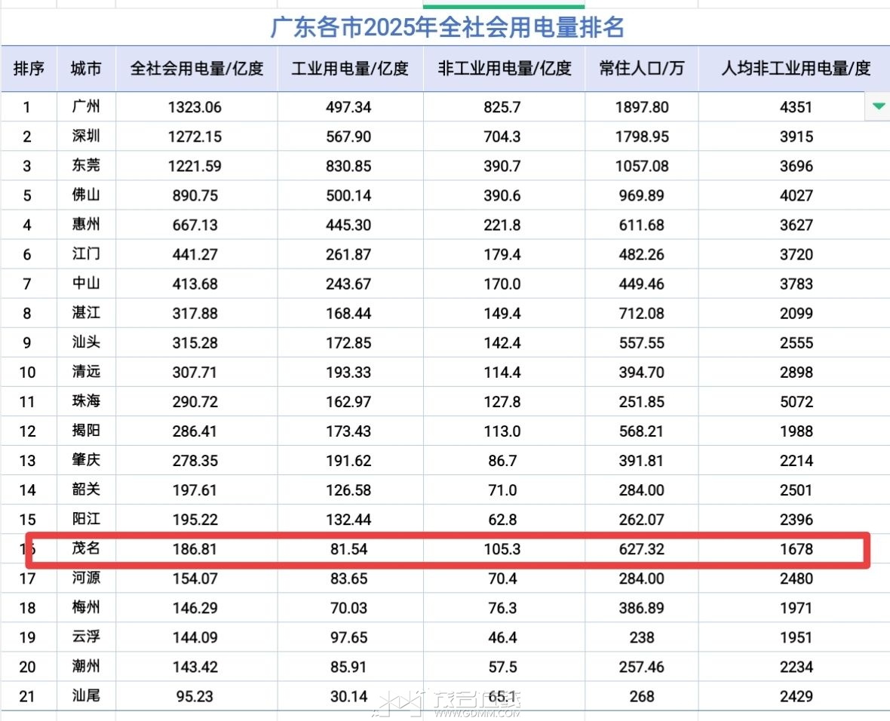
Task: Click the green filter dropdown arrow
Action: [x=878, y=106]
